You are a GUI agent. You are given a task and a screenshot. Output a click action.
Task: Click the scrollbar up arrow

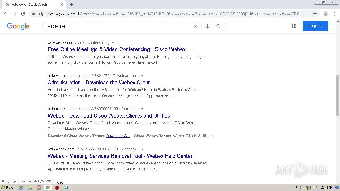tap(338, 21)
